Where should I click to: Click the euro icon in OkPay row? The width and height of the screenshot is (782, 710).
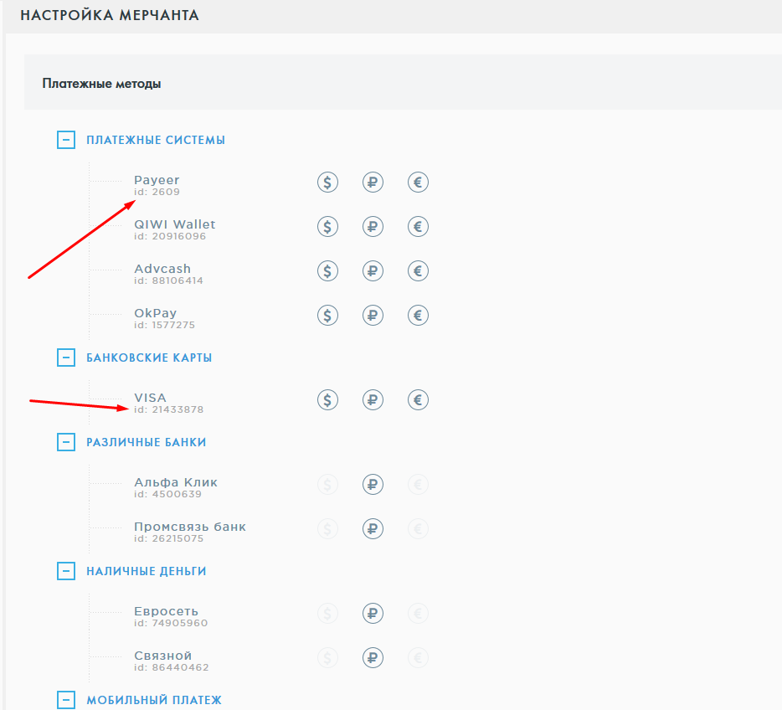pyautogui.click(x=418, y=315)
